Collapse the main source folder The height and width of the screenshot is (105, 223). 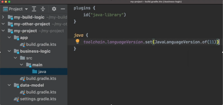click(21, 65)
